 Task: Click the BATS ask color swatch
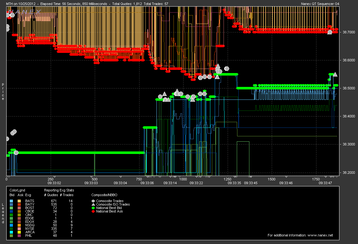click(19, 201)
